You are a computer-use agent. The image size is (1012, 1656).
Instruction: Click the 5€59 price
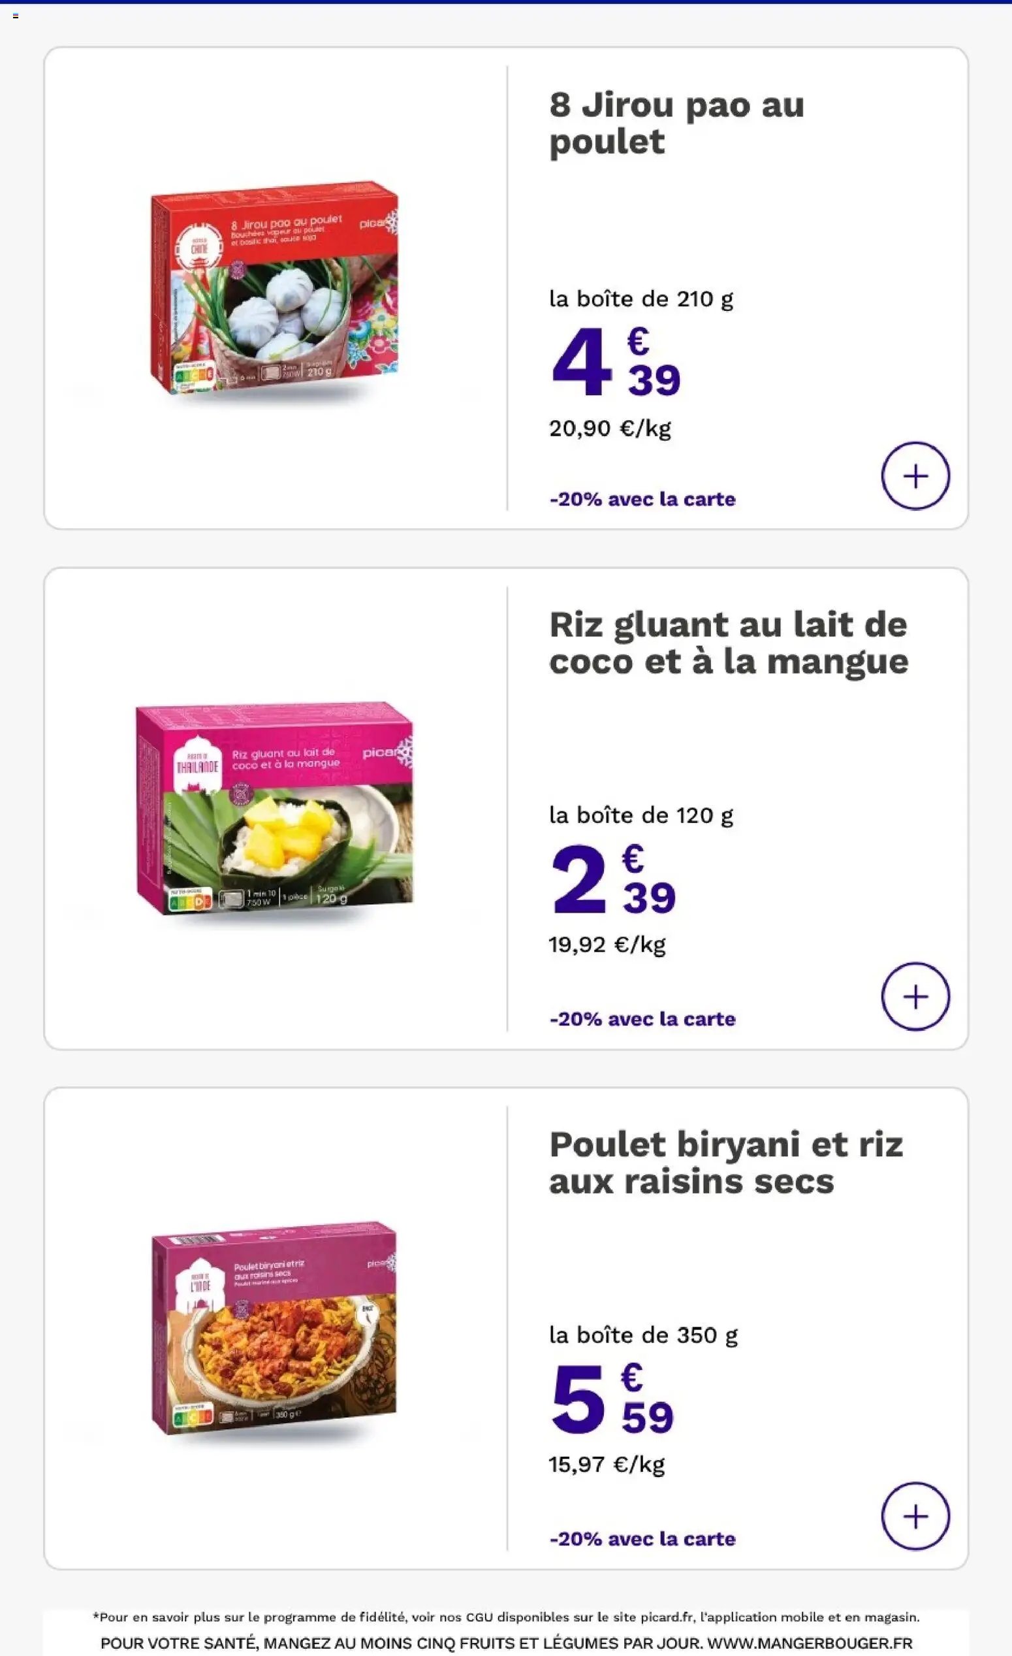[x=612, y=1399]
